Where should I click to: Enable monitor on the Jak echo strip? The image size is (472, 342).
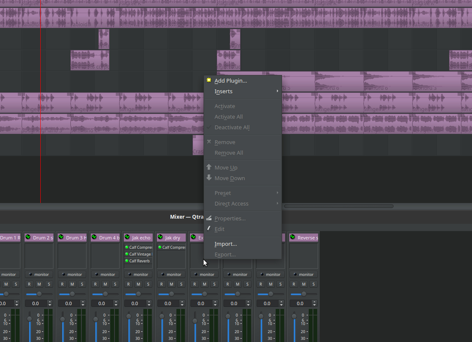[x=138, y=274]
